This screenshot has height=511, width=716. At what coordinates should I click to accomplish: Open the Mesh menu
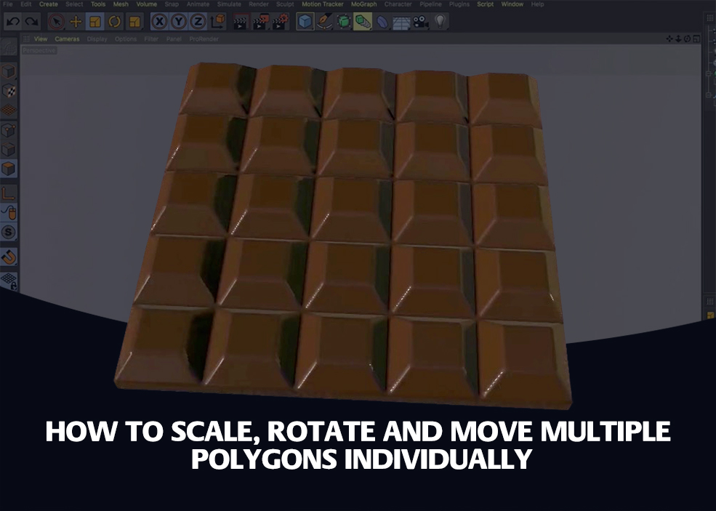[121, 4]
